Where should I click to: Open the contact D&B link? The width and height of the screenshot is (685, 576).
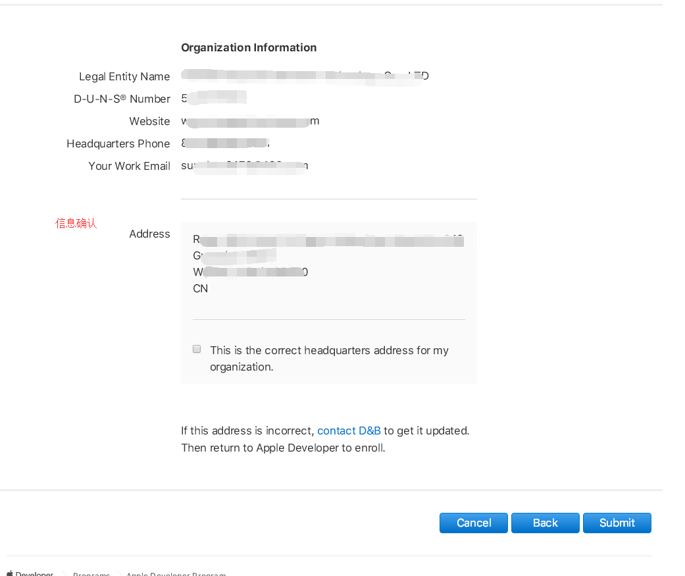349,431
